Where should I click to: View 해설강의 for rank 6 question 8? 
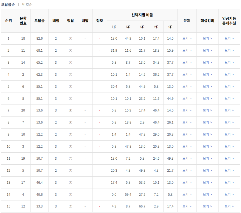pyautogui.click(x=207, y=98)
